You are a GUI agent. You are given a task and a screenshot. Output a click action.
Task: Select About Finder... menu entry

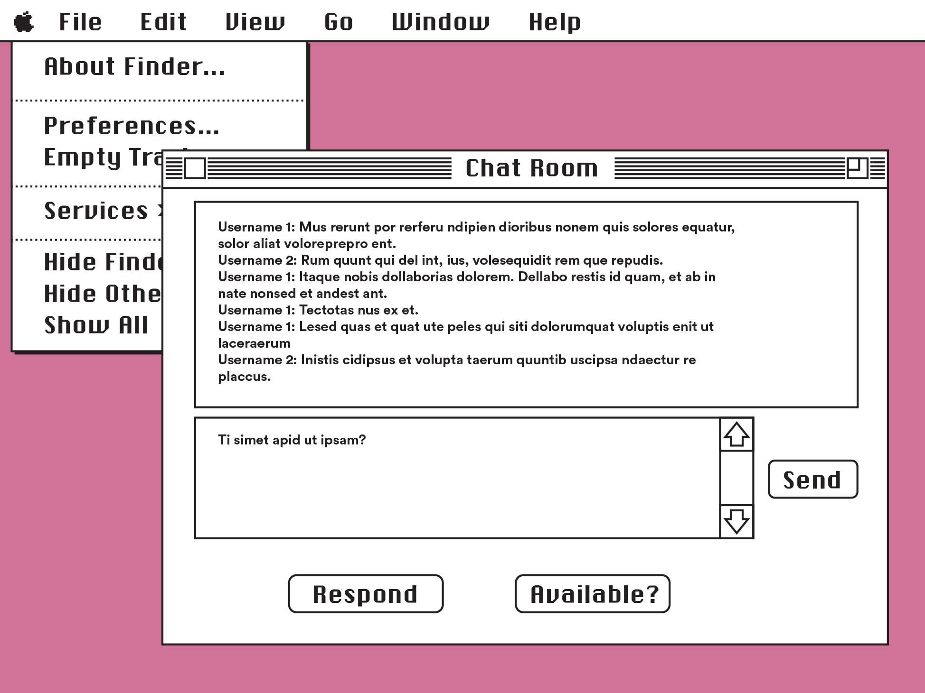(134, 66)
